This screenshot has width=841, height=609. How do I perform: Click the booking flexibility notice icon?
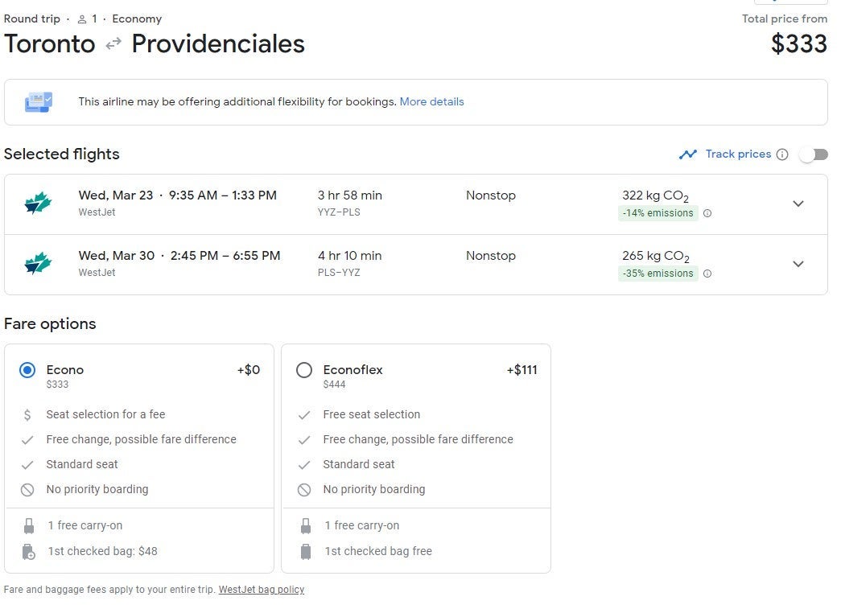[39, 102]
